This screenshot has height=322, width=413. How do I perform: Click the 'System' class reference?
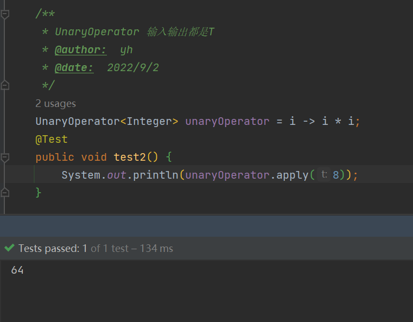81,175
